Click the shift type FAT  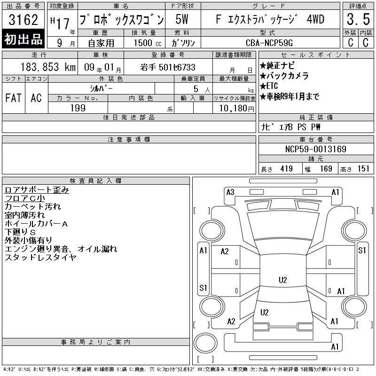[14, 98]
